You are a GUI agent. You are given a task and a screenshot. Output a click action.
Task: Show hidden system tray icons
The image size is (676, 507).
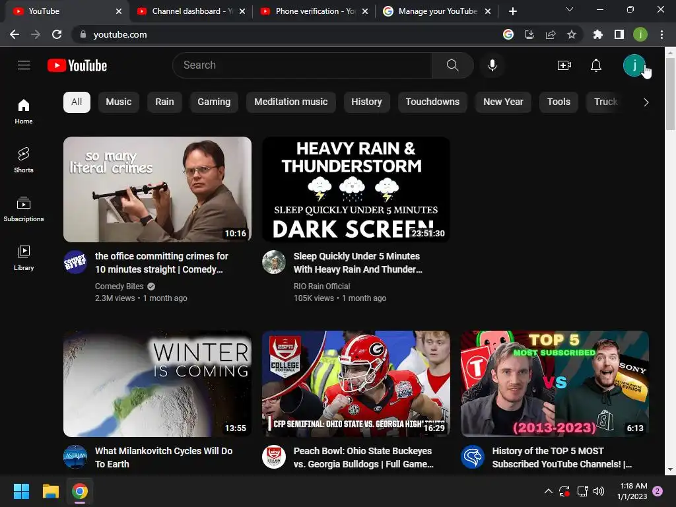(549, 491)
